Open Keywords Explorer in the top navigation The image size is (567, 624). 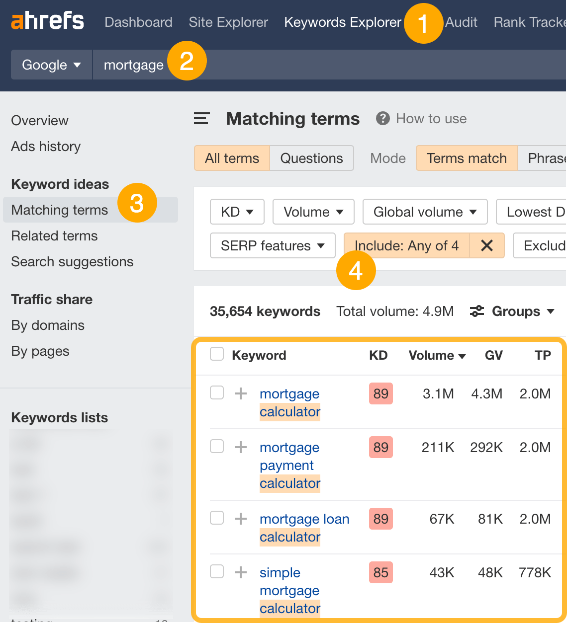[x=342, y=22]
